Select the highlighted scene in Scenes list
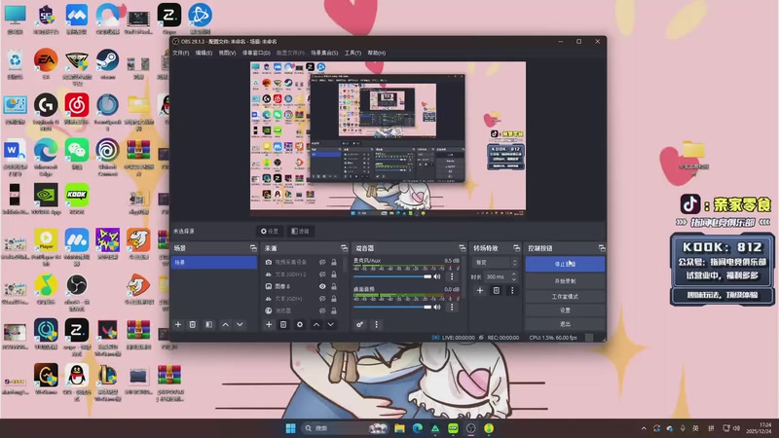Screen dimensions: 779x438 click(214, 262)
